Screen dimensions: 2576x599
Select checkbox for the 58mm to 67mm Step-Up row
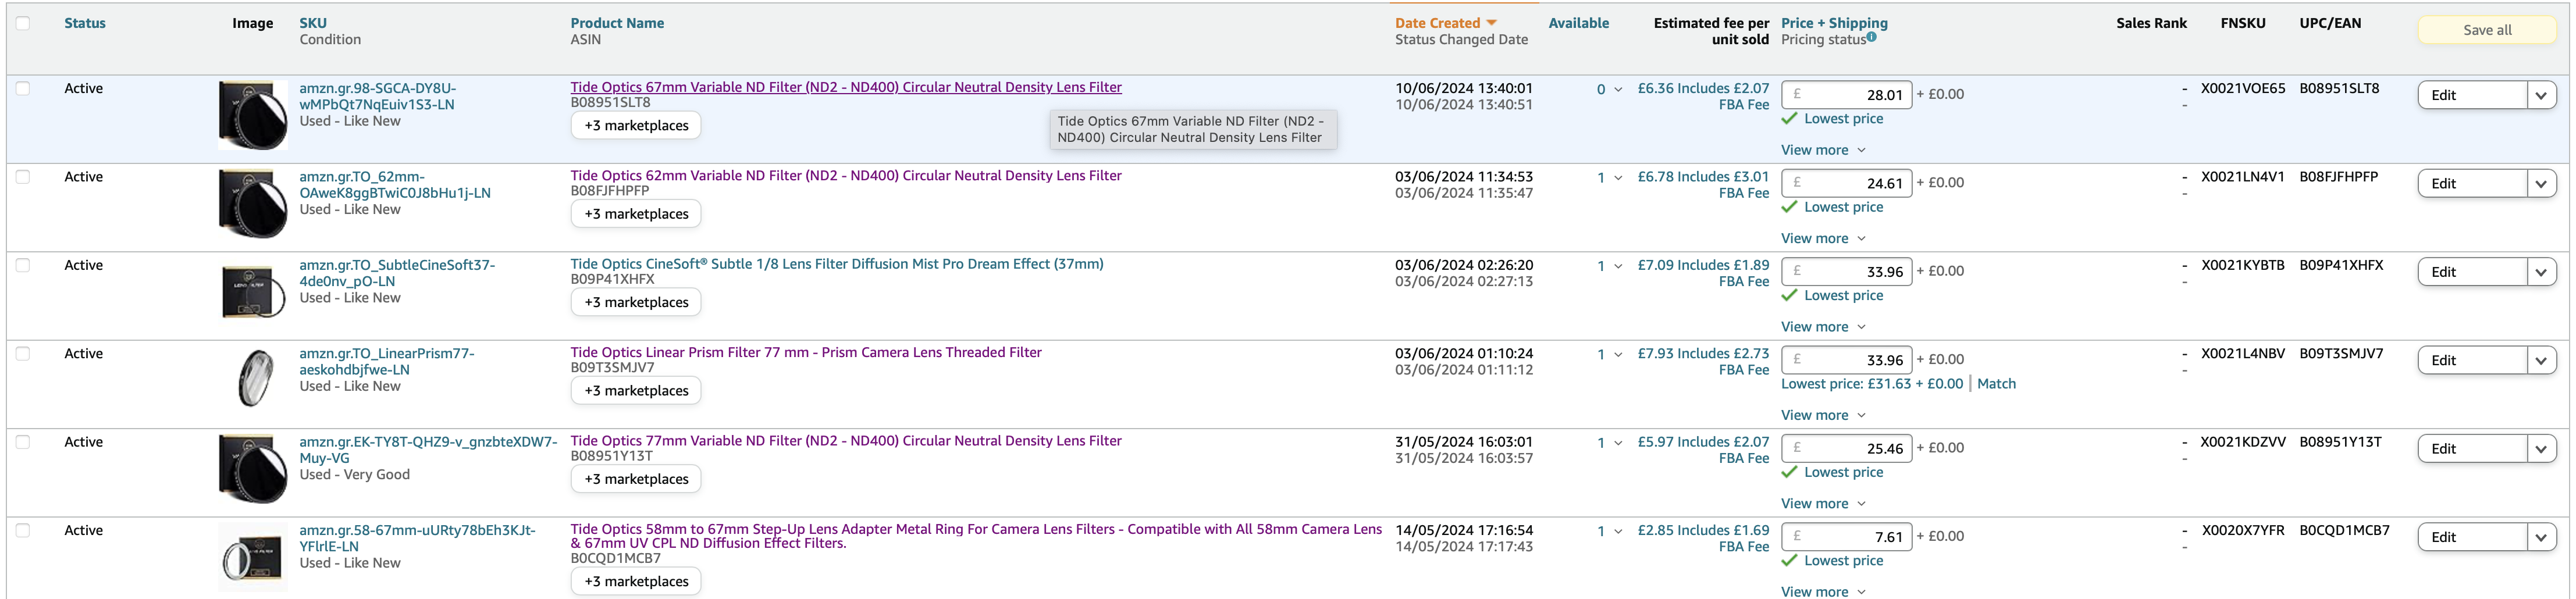23,531
